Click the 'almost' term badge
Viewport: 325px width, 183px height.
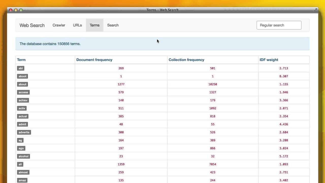(x=23, y=172)
